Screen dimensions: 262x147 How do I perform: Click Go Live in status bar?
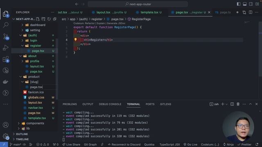tap(190, 145)
